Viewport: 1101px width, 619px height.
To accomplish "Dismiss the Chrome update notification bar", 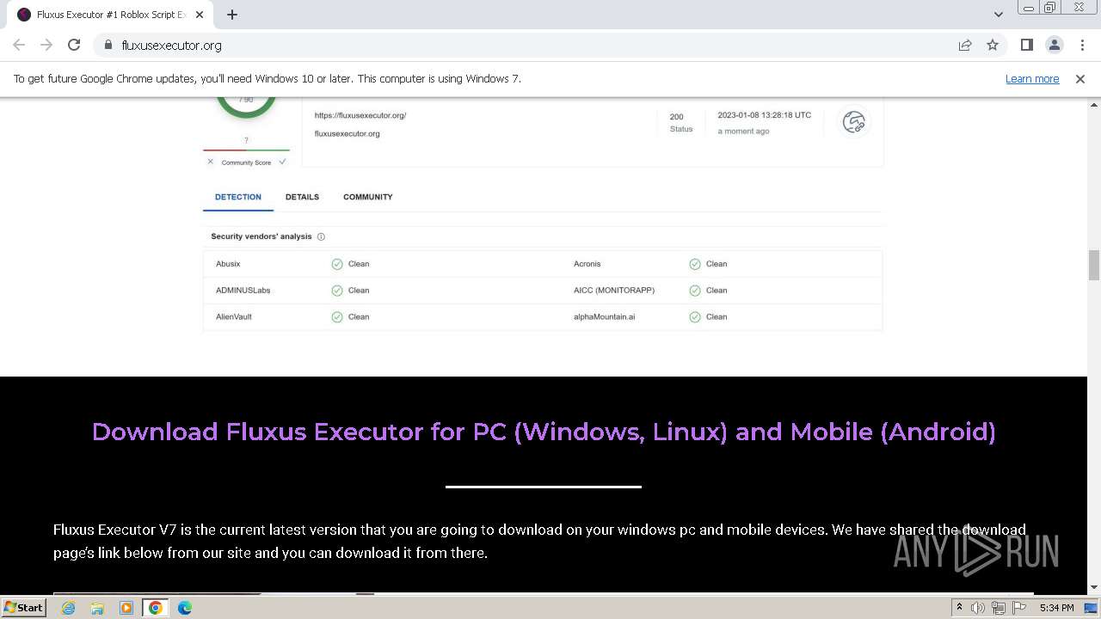I will [x=1080, y=78].
